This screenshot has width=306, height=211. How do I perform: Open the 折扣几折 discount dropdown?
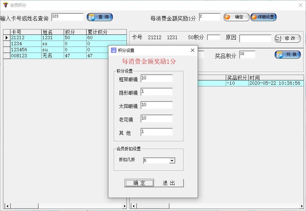pos(172,160)
